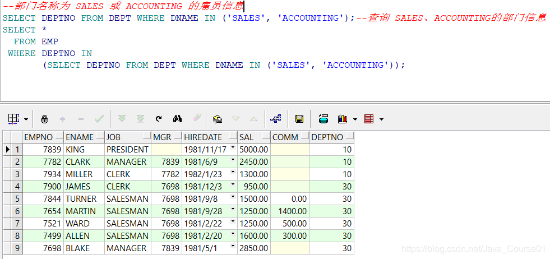The image size is (550, 259).
Task: Open date dropdown for 1981/6/9
Action: [x=233, y=160]
